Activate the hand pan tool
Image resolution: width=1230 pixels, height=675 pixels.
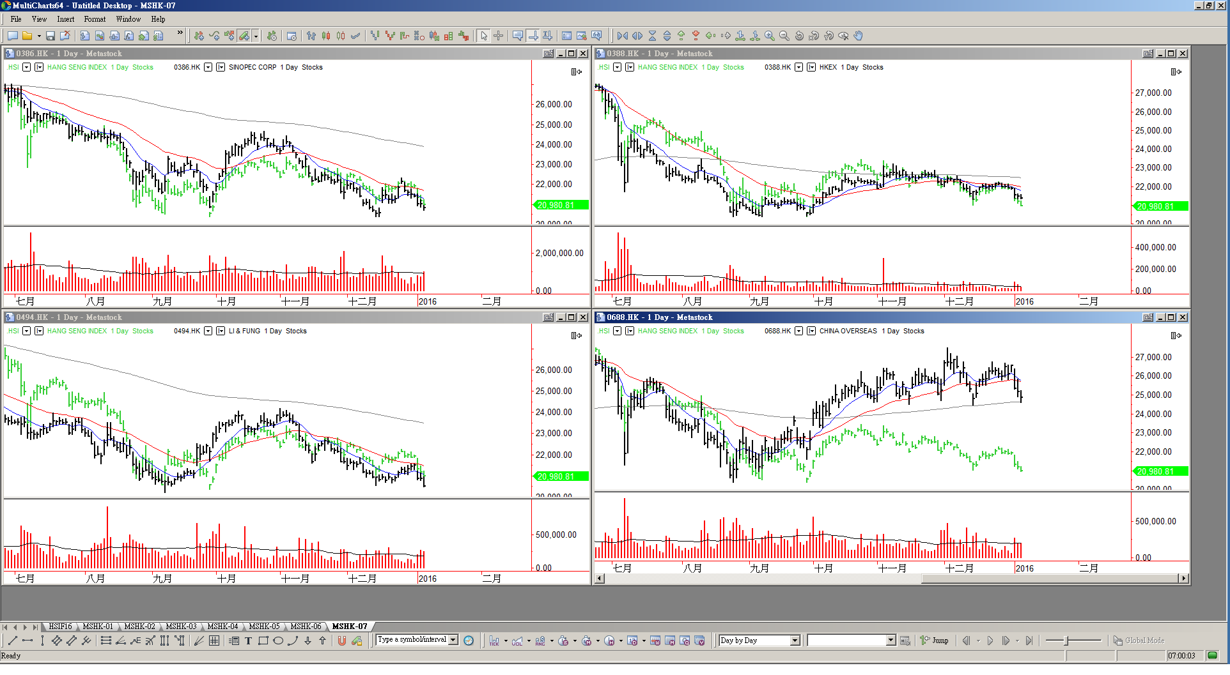pyautogui.click(x=858, y=36)
